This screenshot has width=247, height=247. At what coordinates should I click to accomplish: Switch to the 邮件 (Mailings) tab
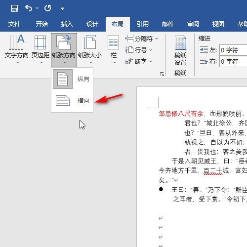(x=168, y=24)
